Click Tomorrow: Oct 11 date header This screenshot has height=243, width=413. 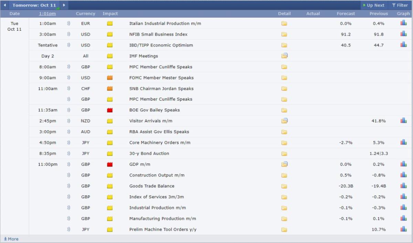[x=34, y=5]
